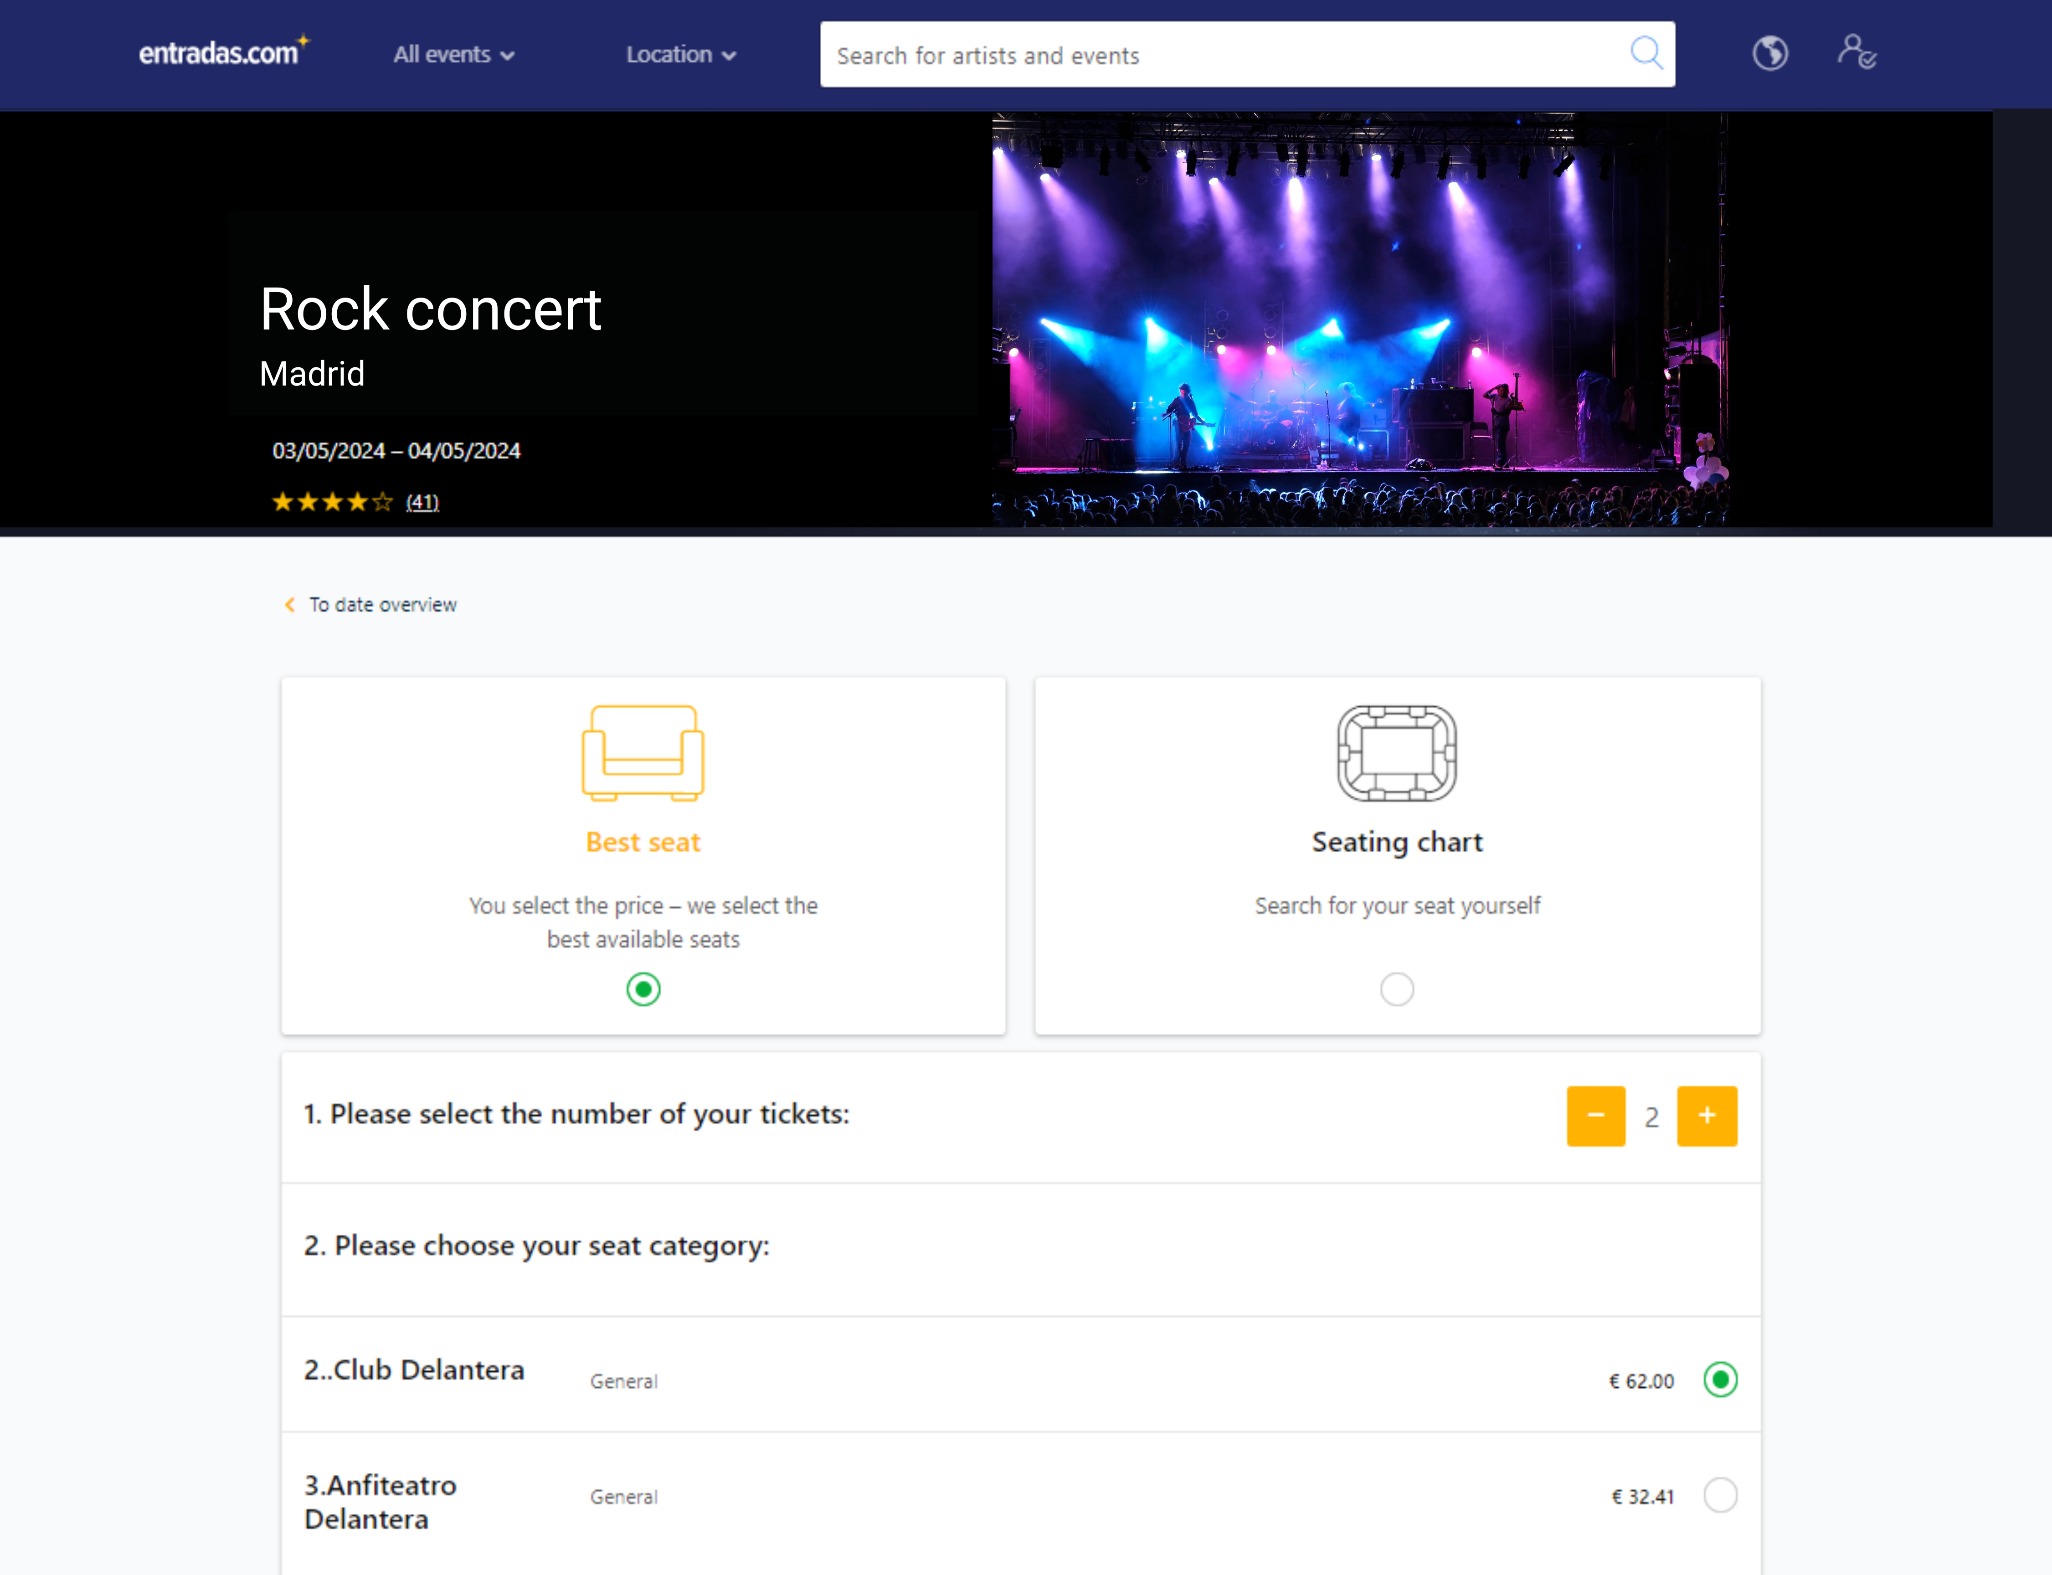Click the rock concert stage image
The height and width of the screenshot is (1575, 2052).
(x=1359, y=319)
